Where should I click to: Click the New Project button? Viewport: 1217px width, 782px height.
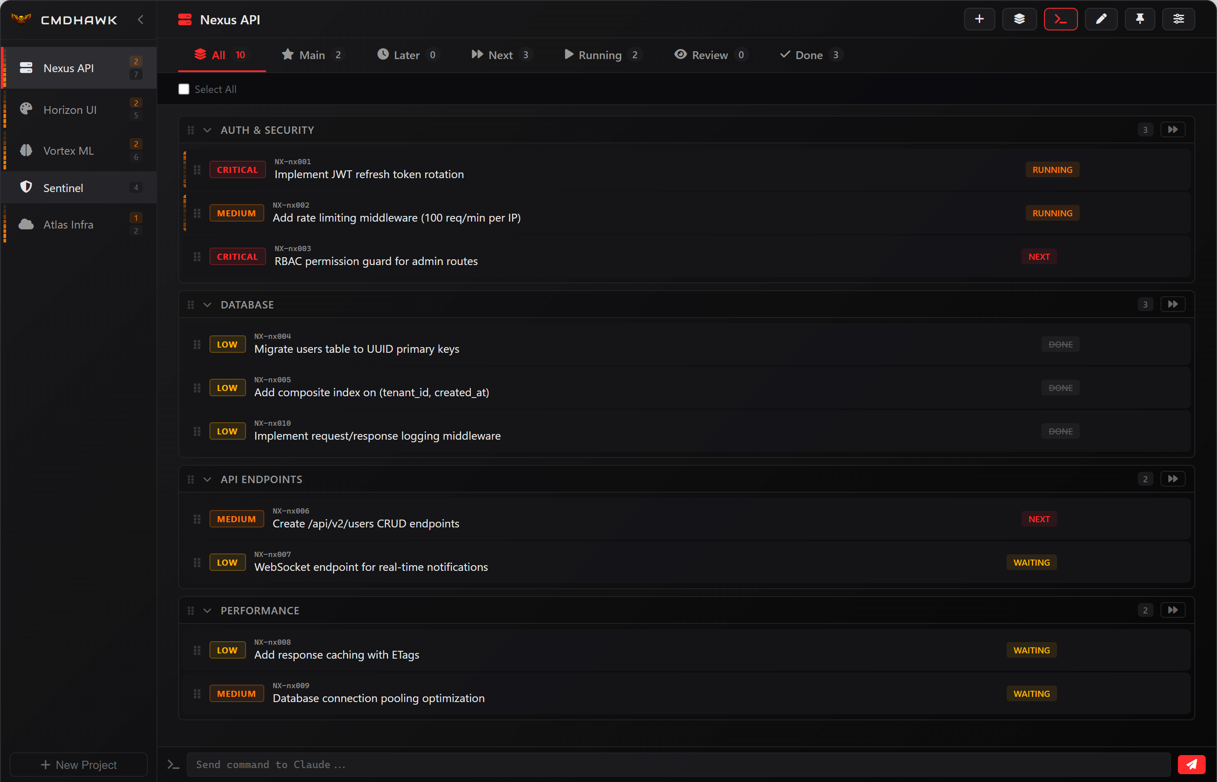pos(78,764)
